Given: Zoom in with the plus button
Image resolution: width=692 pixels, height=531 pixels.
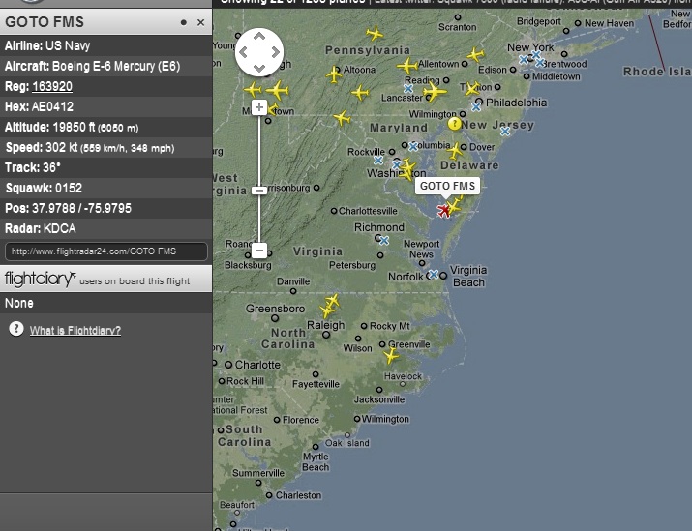Looking at the screenshot, I should pos(259,107).
